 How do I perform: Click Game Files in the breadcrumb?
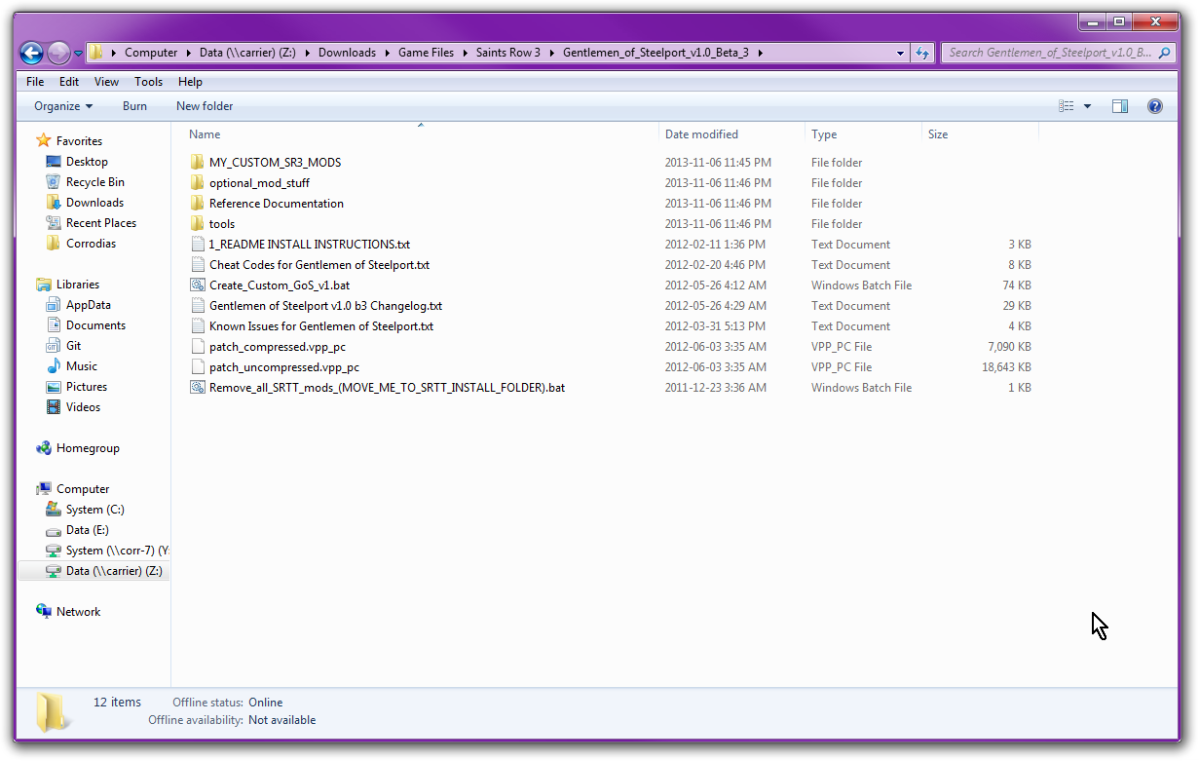pyautogui.click(x=426, y=53)
